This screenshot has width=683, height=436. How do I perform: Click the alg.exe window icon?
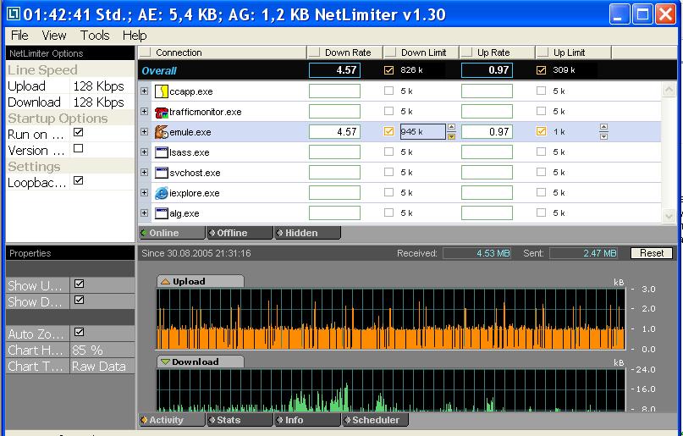(162, 213)
